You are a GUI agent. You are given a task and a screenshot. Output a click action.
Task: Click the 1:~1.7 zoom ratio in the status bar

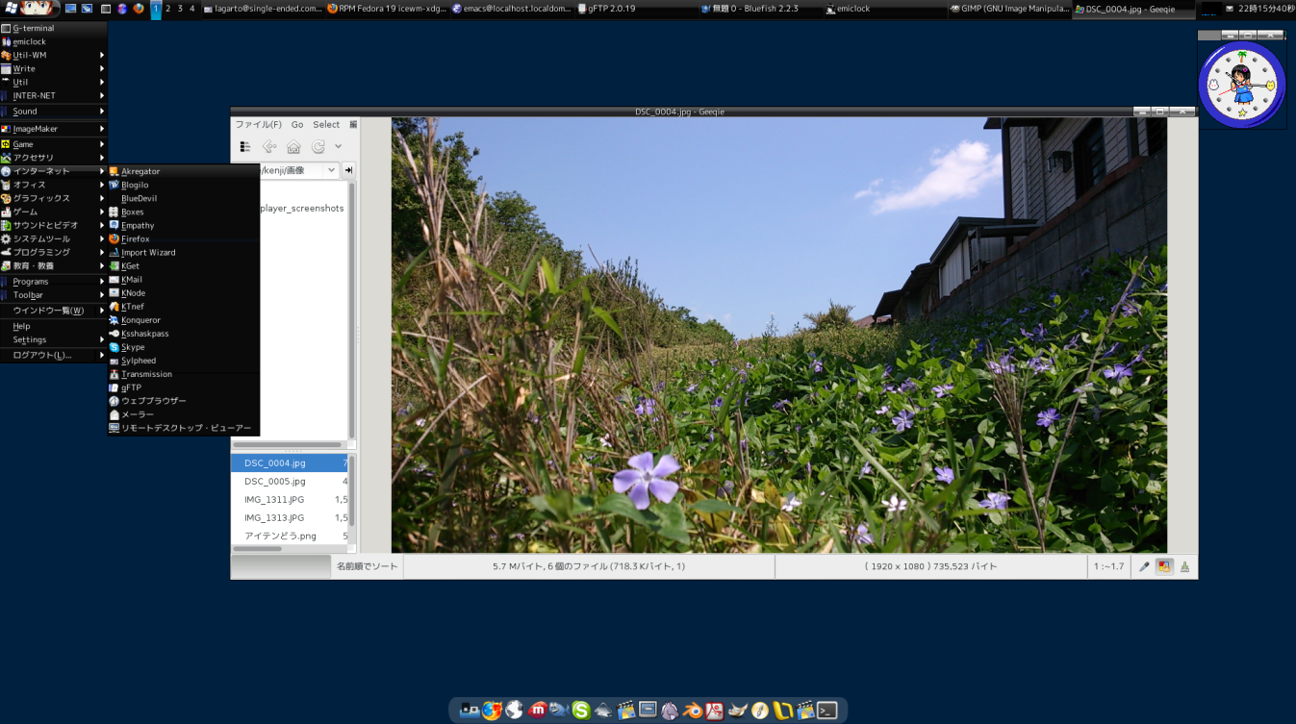click(1108, 566)
